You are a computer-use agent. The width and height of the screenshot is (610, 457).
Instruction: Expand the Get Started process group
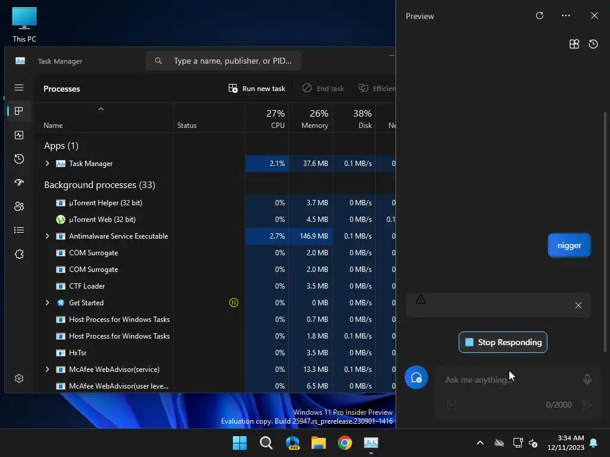pos(48,303)
